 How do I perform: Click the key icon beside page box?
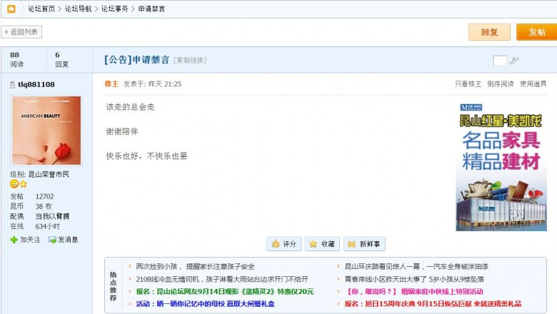click(514, 61)
